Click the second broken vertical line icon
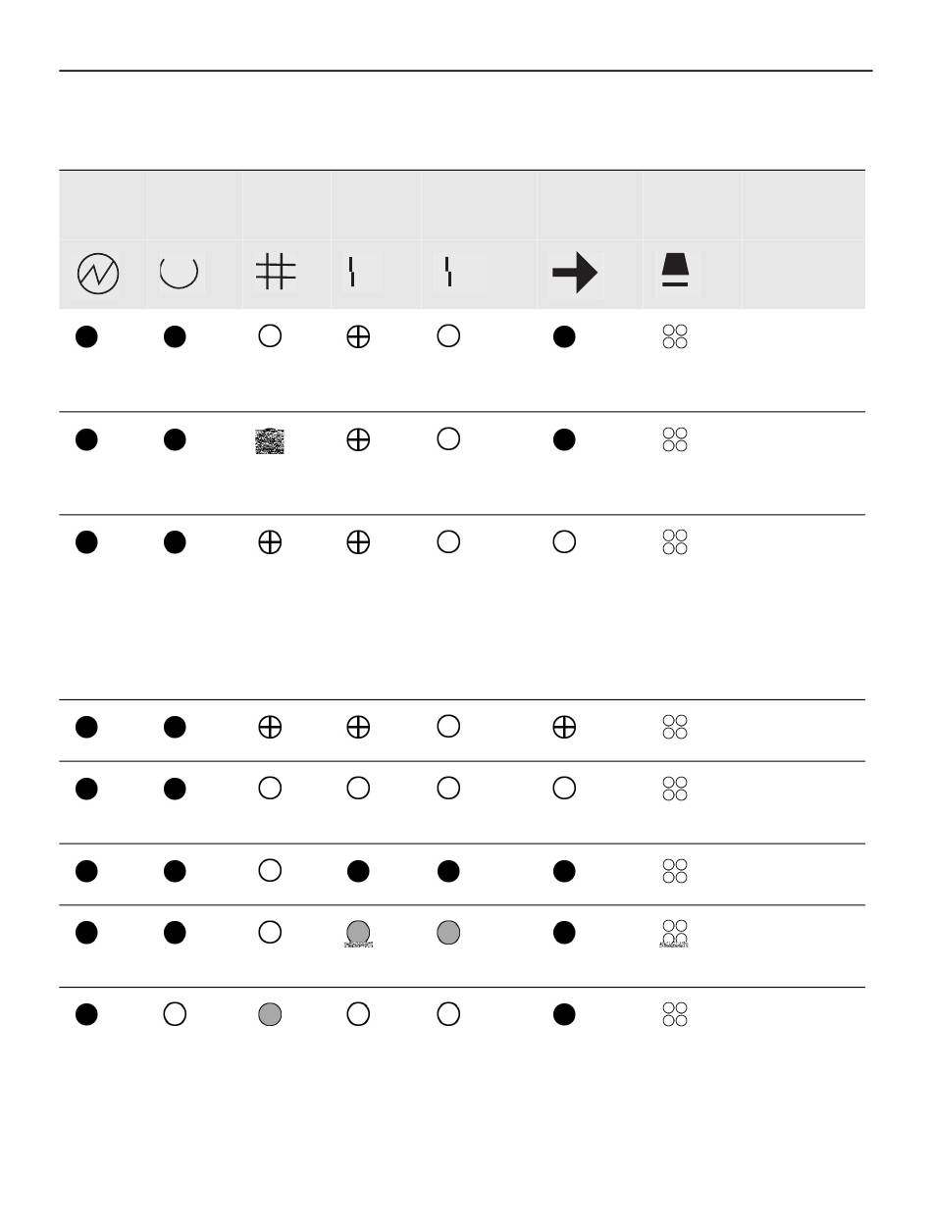The width and height of the screenshot is (932, 1227). 448,272
